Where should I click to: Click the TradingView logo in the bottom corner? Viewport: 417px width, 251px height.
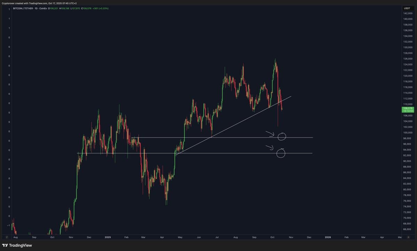point(16,246)
